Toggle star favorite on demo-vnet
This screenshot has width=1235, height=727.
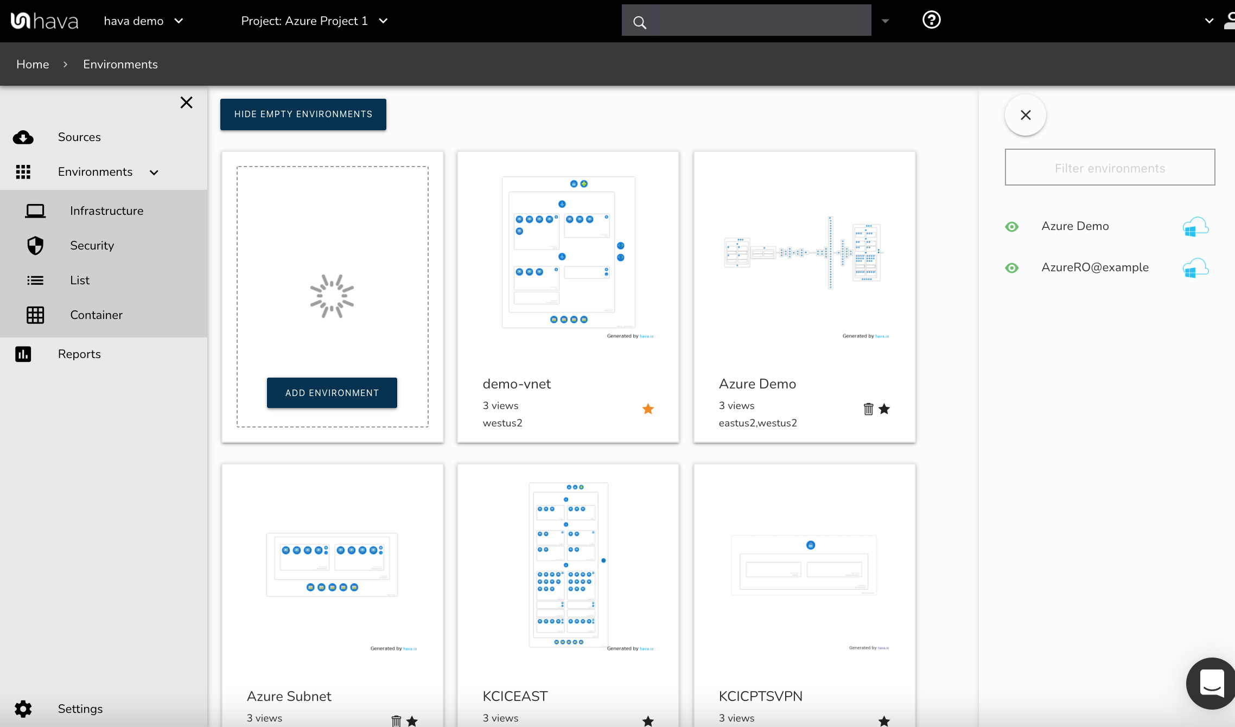click(x=648, y=409)
